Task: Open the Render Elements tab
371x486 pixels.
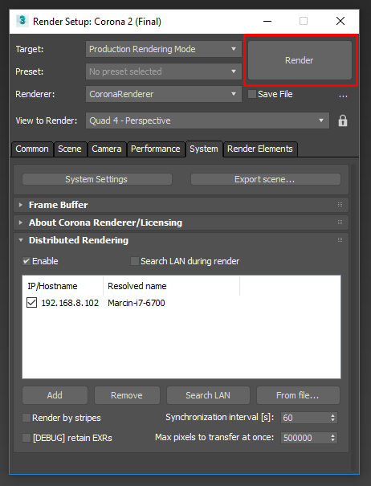Action: tap(260, 149)
